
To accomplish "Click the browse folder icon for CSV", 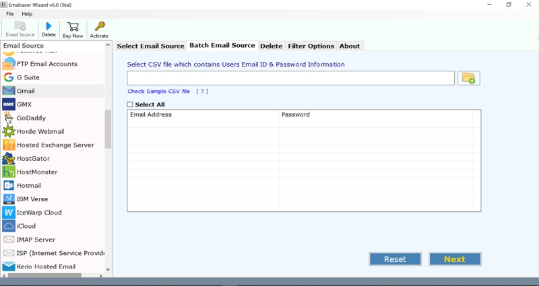I will (x=468, y=78).
